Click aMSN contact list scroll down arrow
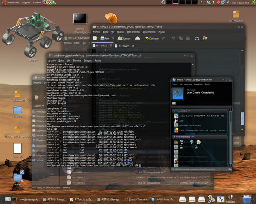The image size is (256, 204). coord(230,165)
